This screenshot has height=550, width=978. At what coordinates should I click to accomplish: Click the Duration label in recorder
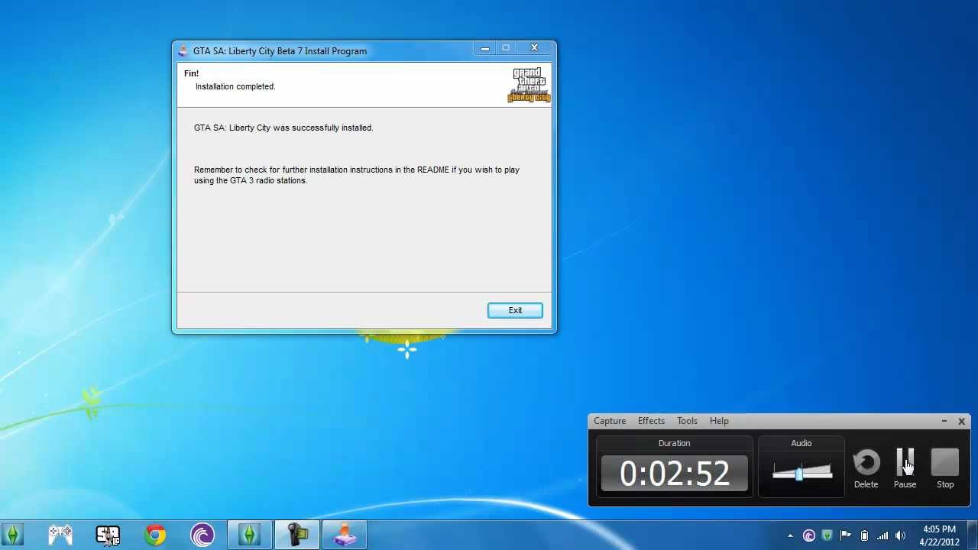[x=674, y=443]
